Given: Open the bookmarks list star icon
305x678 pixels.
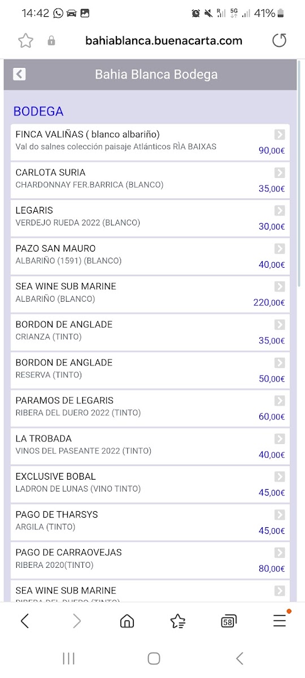Looking at the screenshot, I should (178, 621).
